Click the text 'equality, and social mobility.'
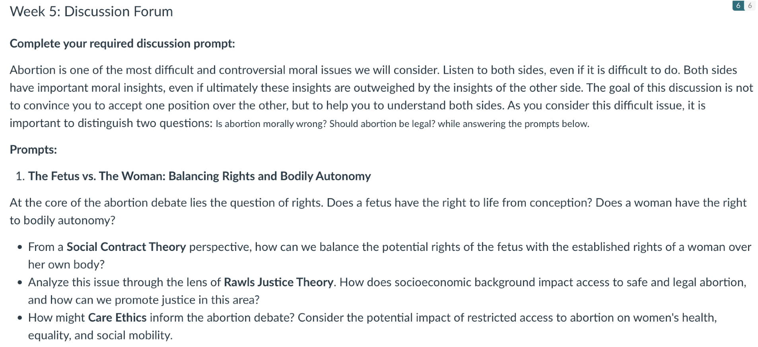 pyautogui.click(x=100, y=335)
